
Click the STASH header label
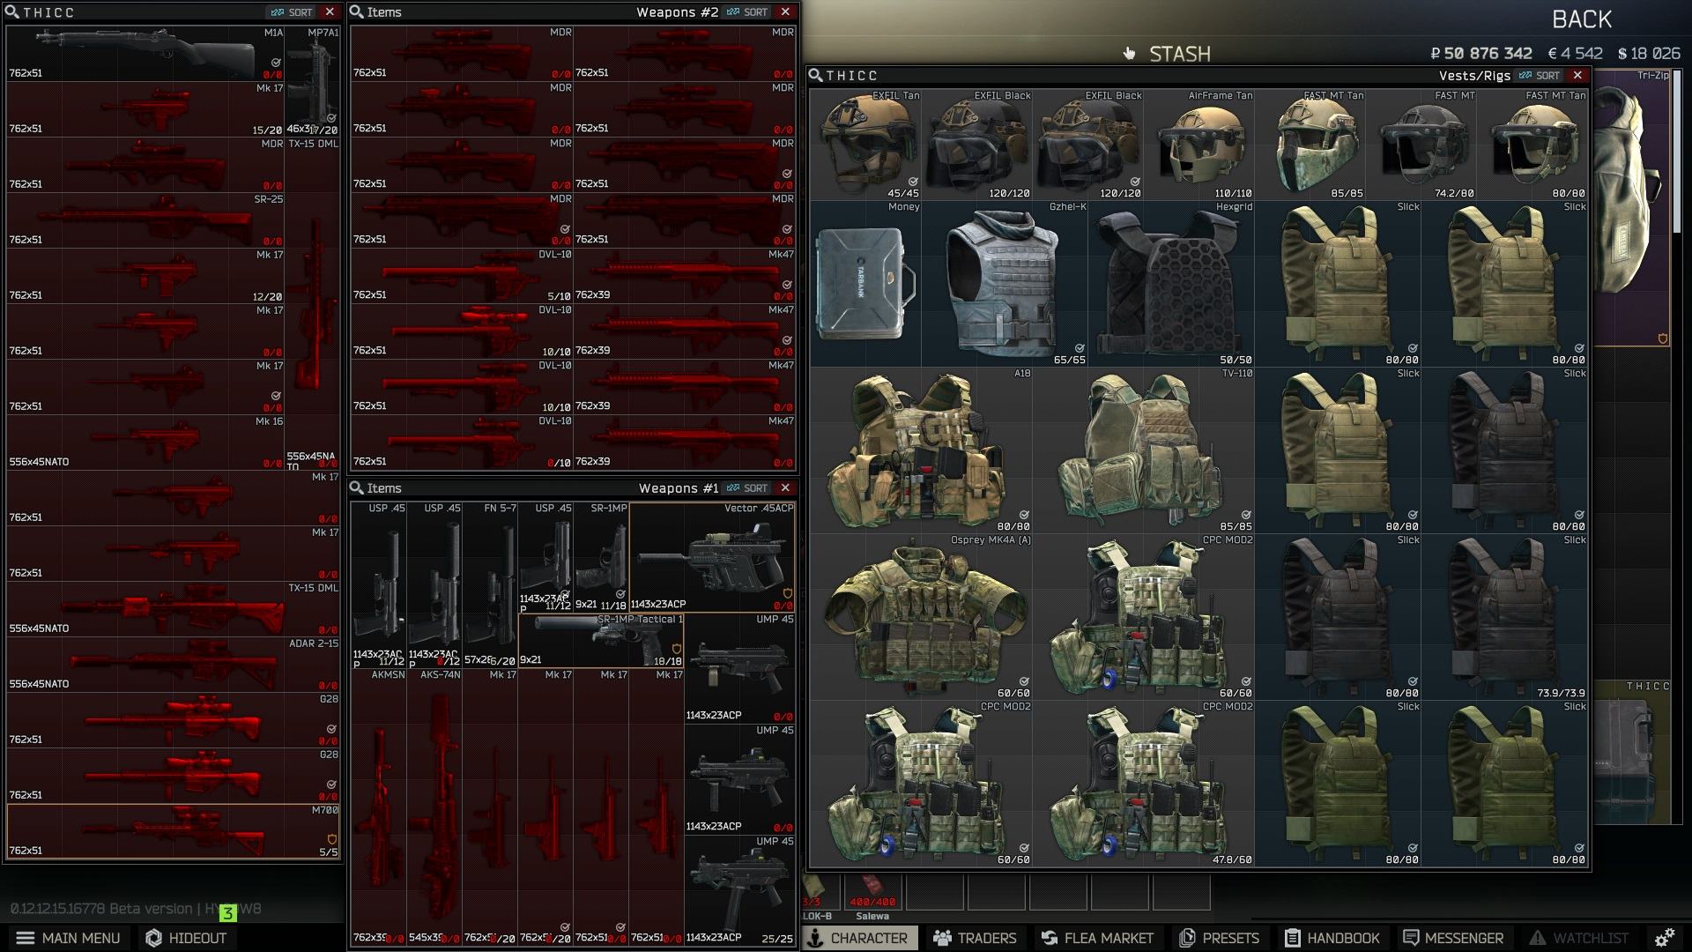point(1179,55)
